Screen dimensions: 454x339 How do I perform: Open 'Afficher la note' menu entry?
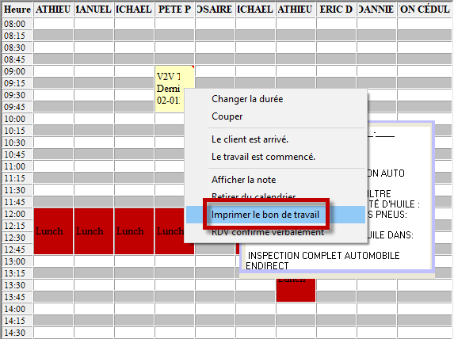pos(243,180)
